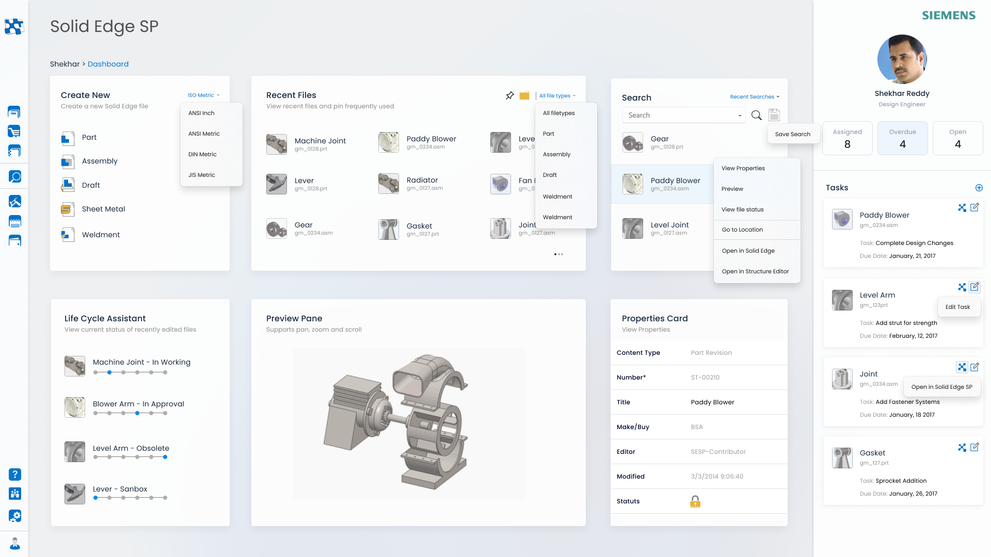
Task: Open user profile icon at sidebar bottom
Action: coord(15,544)
